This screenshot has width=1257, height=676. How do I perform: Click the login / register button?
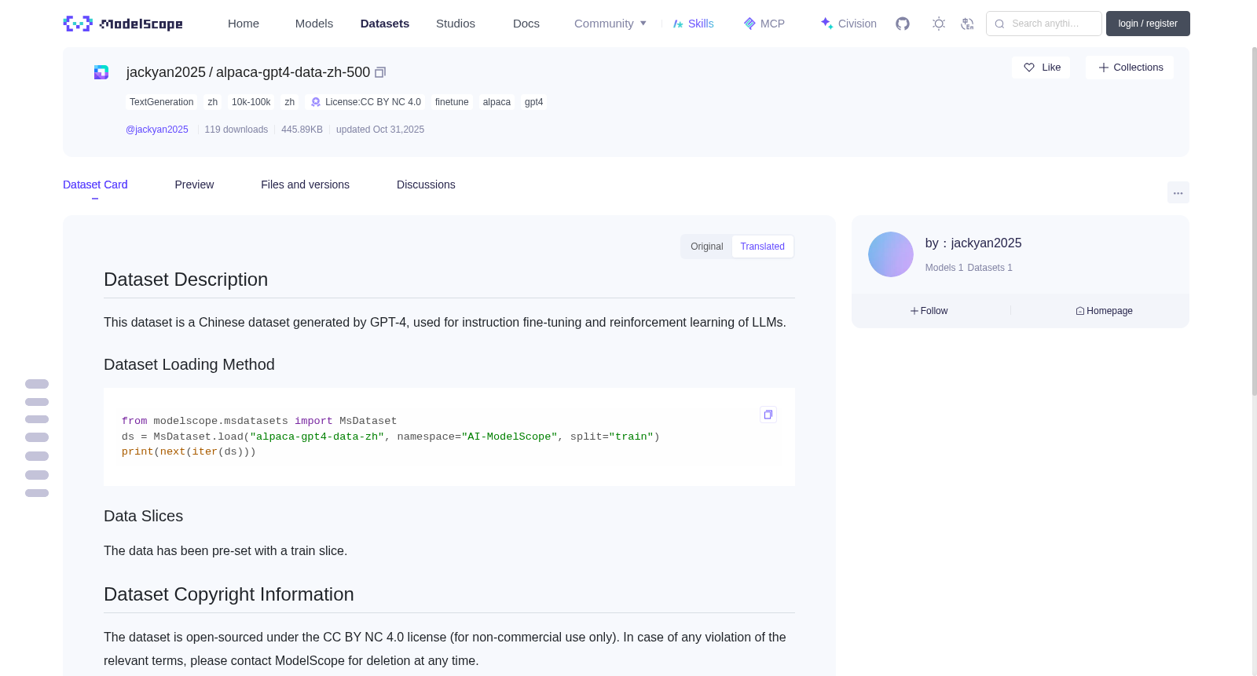pos(1148,24)
